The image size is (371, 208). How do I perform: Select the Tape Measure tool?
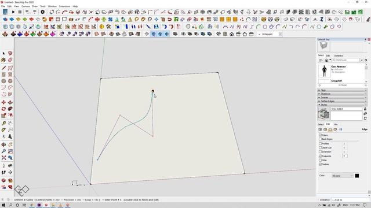(x=3, y=123)
